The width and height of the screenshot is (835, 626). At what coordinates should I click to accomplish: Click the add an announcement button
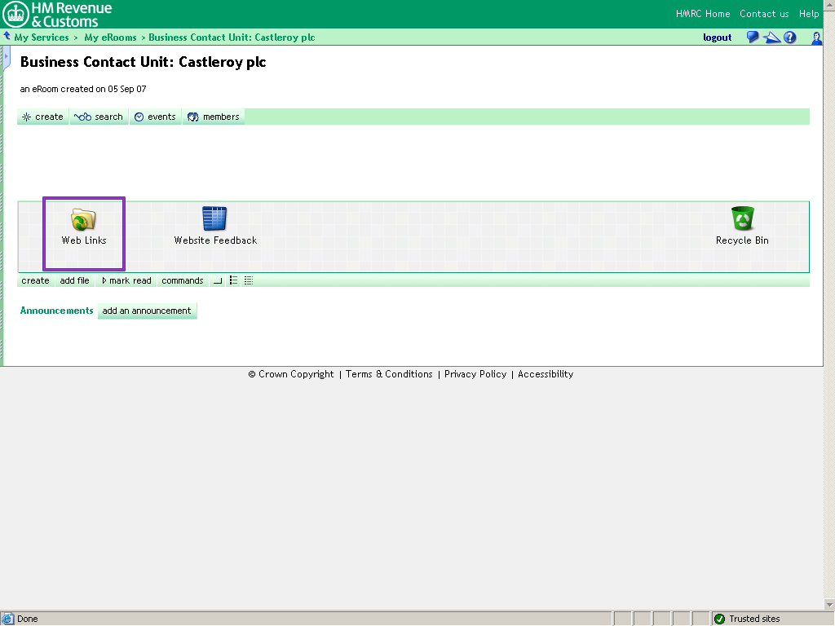click(147, 311)
